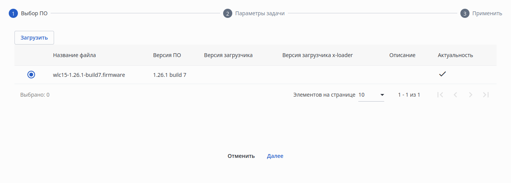Select the wlc15-1.26.1-build7 firmware radio button
511x183 pixels.
click(x=31, y=75)
